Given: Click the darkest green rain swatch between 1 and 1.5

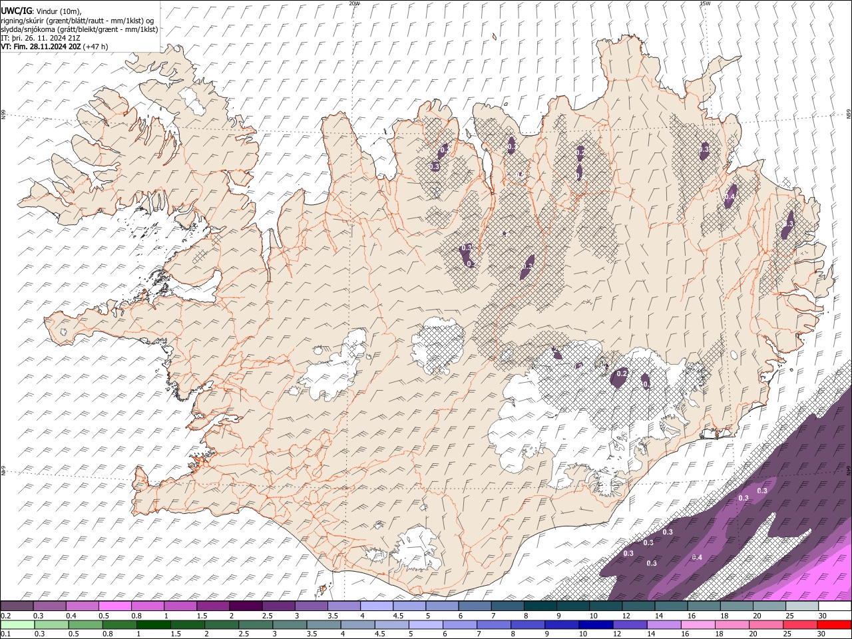Looking at the screenshot, I should 153,624.
